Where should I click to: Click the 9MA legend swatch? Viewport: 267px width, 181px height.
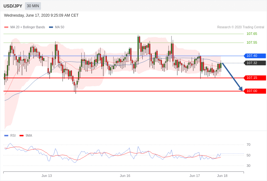[x=22, y=136]
